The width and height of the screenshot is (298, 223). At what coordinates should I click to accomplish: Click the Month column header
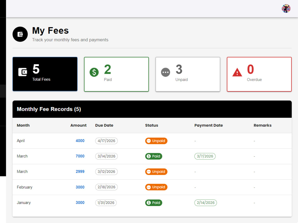click(x=23, y=125)
